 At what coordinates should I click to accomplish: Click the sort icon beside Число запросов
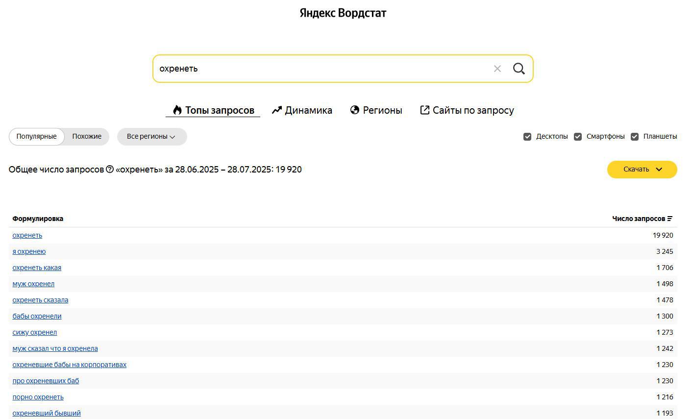[670, 219]
